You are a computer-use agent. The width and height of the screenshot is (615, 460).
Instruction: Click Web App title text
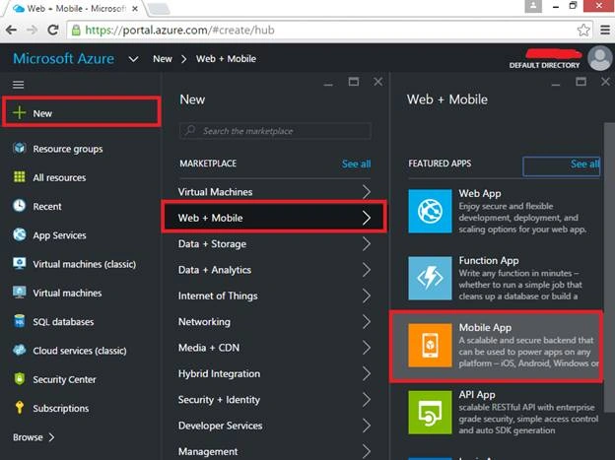[x=480, y=193]
